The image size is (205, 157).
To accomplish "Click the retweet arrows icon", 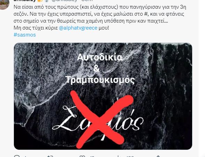I will pyautogui.click(x=49, y=156).
